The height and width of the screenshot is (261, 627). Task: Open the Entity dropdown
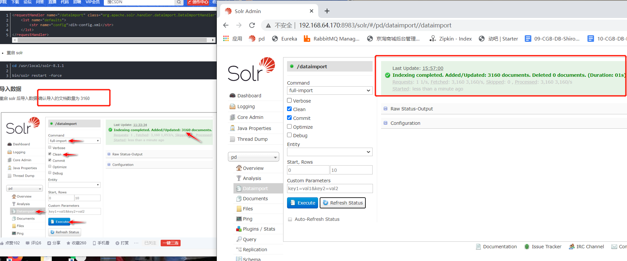point(330,152)
